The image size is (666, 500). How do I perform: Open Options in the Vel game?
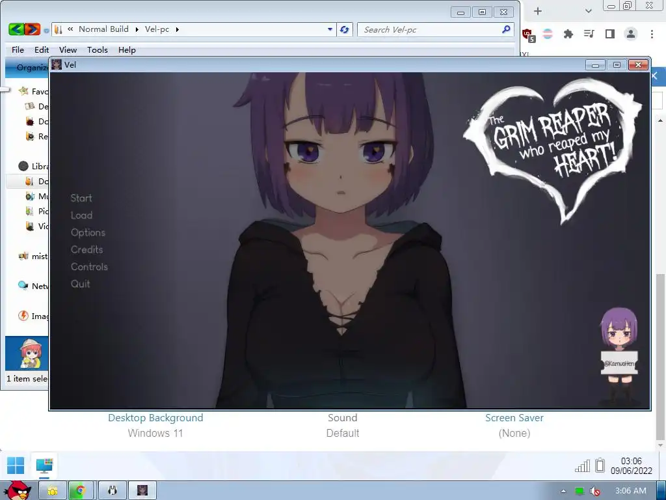88,232
